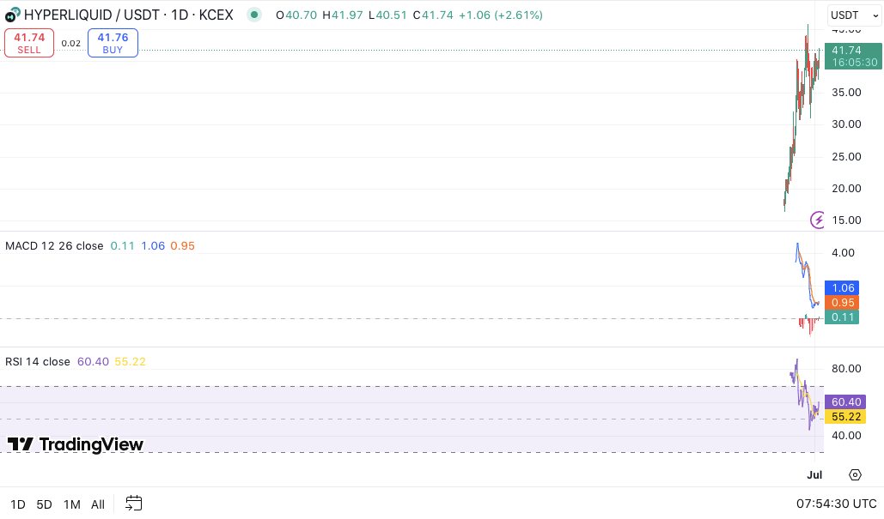Click the 07:54:30 UTC clock
The height and width of the screenshot is (519, 884).
tap(837, 504)
